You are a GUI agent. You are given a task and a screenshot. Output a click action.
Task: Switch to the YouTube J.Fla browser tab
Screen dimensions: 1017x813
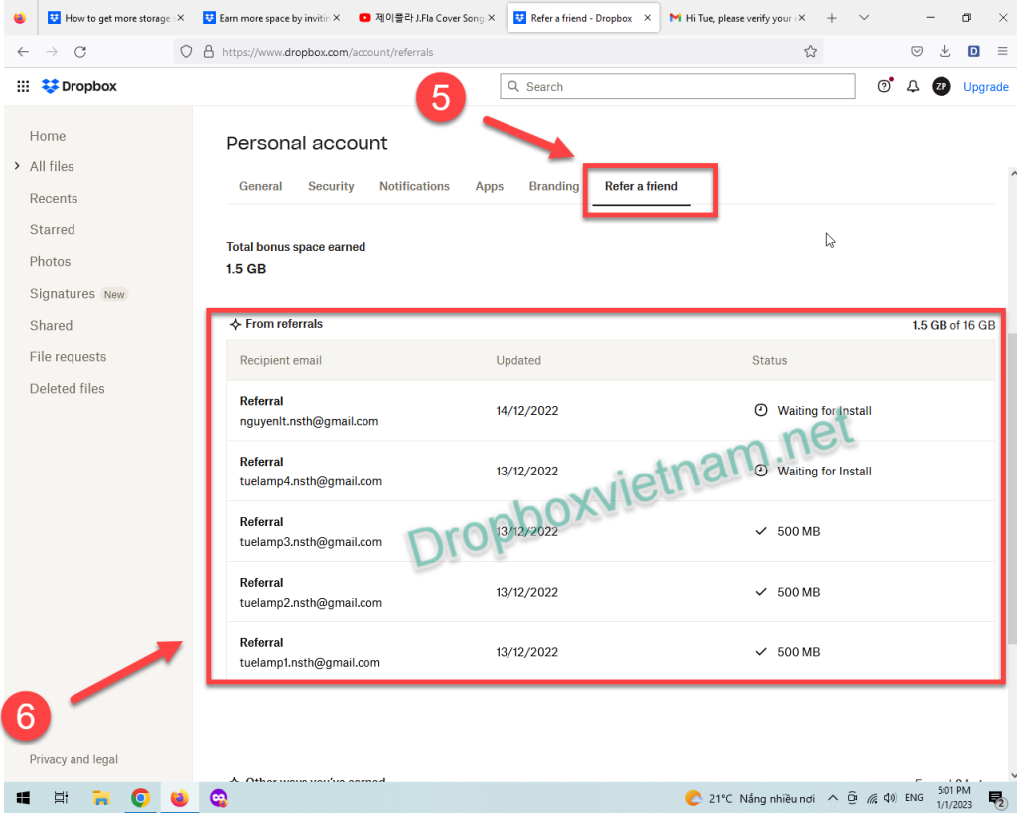click(x=428, y=18)
